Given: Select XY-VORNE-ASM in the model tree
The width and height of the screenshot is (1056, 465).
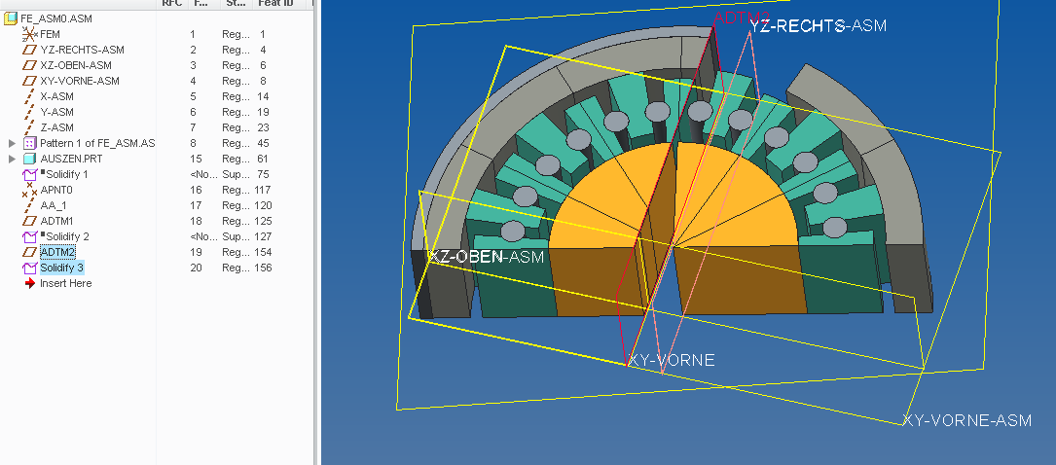Looking at the screenshot, I should click(80, 81).
